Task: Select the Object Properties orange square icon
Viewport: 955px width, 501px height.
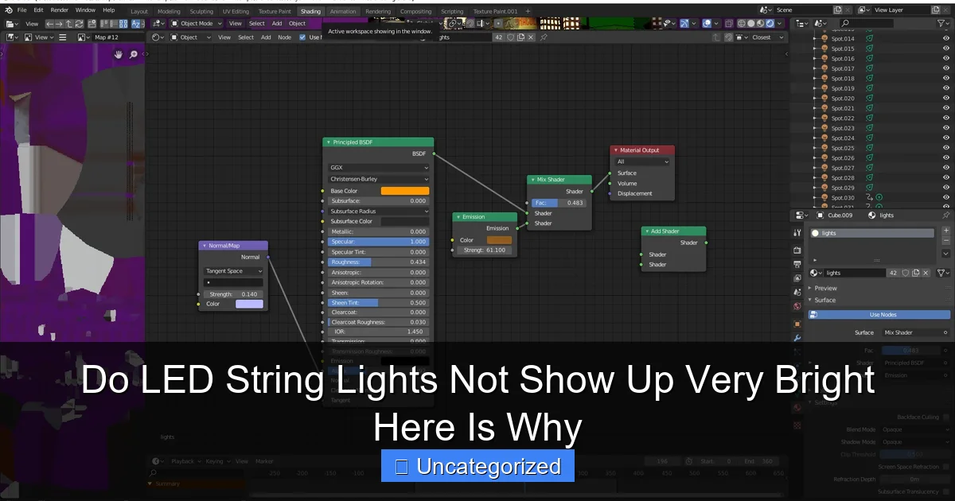Action: (x=797, y=323)
